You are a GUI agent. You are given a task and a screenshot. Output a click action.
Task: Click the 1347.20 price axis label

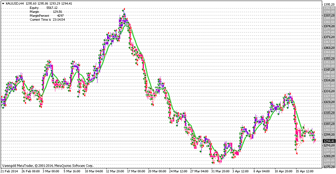(x=329, y=69)
